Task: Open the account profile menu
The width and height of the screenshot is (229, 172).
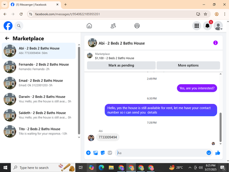Action: pyautogui.click(x=218, y=26)
